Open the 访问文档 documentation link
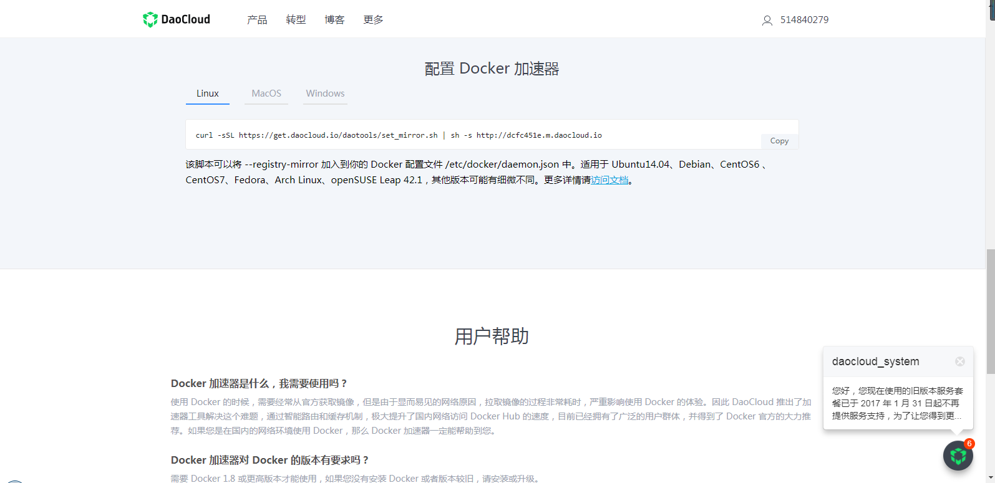 click(x=610, y=180)
